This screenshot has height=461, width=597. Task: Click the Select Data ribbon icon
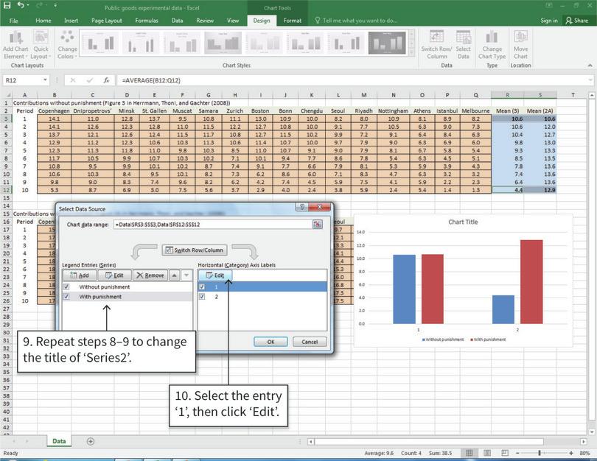(464, 40)
